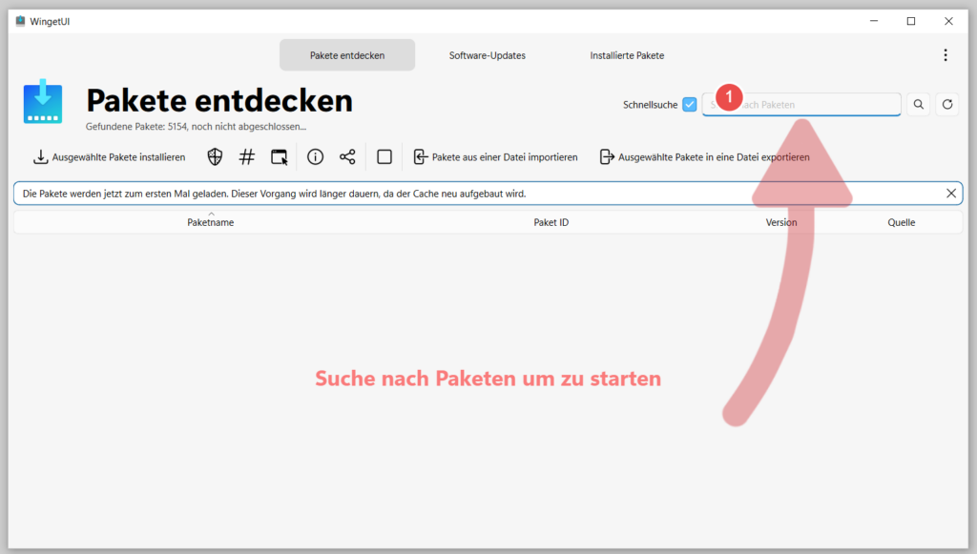The image size is (977, 554).
Task: Click Ausgewählte Pakete in eine Datei exportieren
Action: [705, 157]
